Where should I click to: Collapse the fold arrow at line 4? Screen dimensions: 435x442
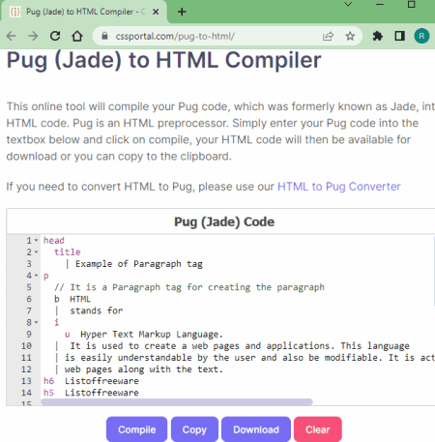click(x=36, y=276)
